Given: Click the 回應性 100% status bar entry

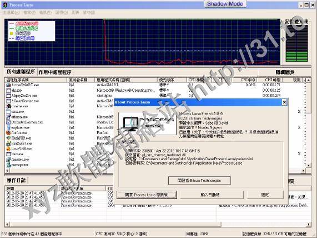Looking at the screenshot, I should [x=197, y=234].
